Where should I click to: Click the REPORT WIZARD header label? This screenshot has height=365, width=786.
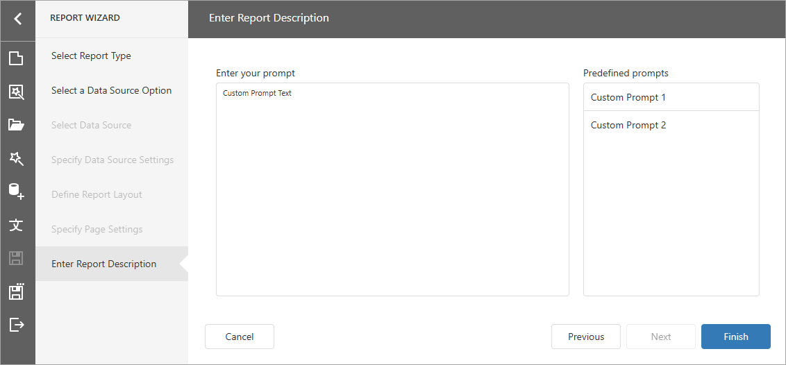click(85, 18)
